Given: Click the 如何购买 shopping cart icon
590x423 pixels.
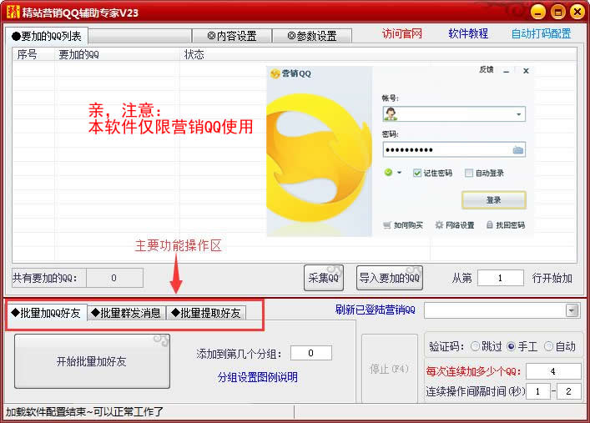Looking at the screenshot, I should click(387, 225).
